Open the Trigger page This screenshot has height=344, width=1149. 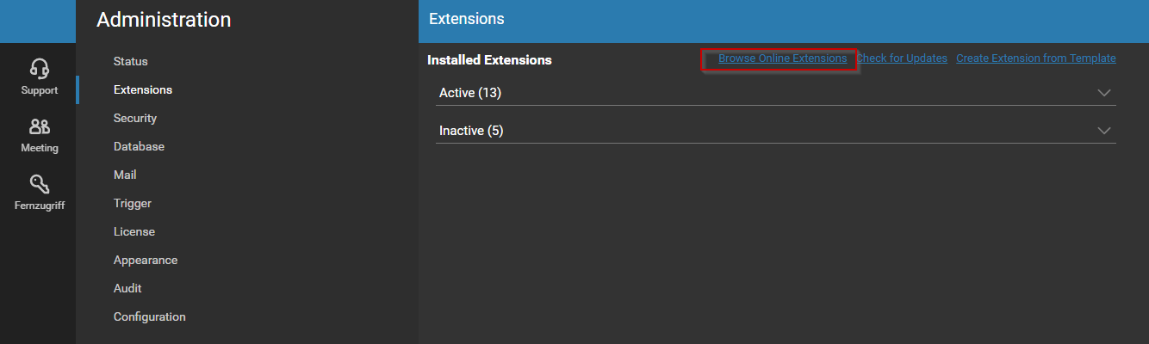click(x=133, y=203)
